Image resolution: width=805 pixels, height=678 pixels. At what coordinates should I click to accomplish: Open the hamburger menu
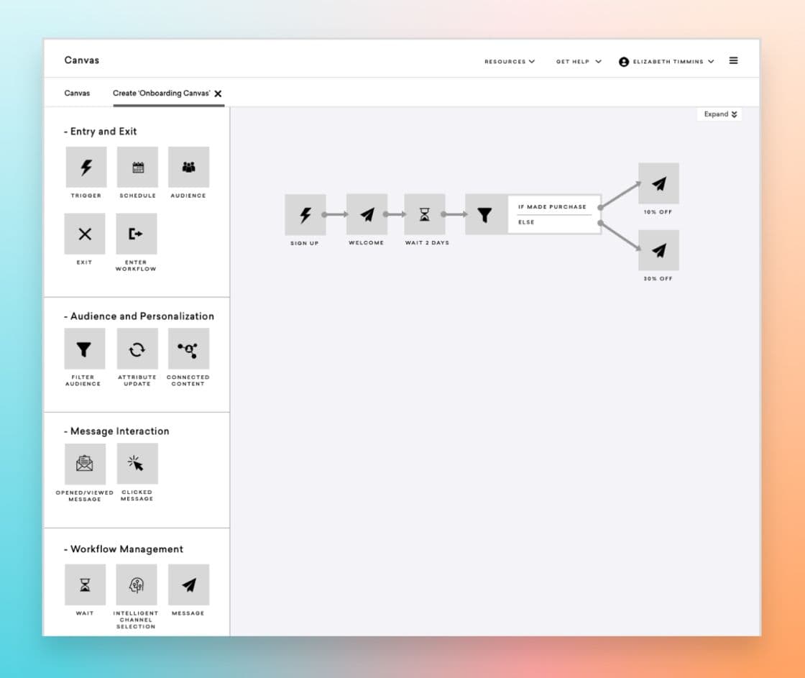click(733, 61)
